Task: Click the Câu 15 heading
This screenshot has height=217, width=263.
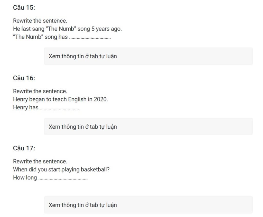Action: [24, 7]
